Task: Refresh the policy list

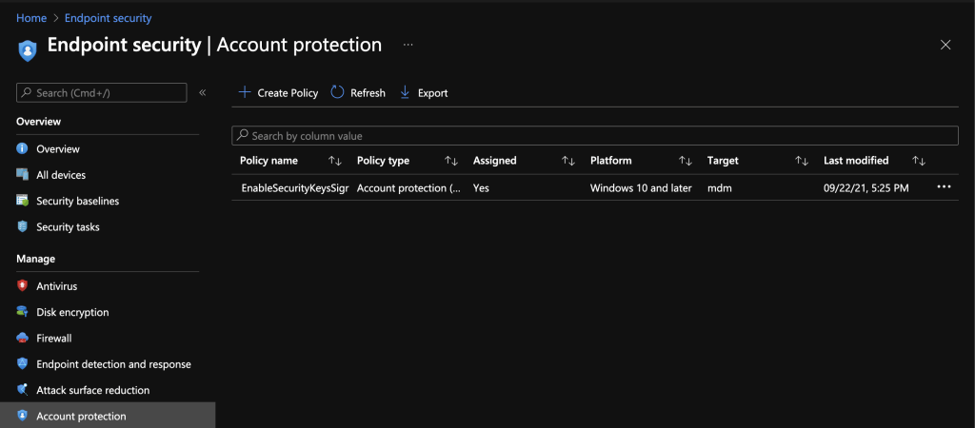Action: 358,92
